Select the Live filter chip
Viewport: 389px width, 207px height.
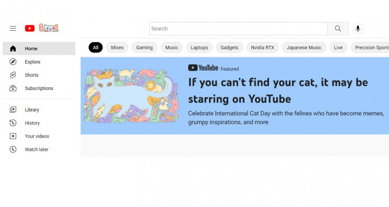tap(338, 47)
